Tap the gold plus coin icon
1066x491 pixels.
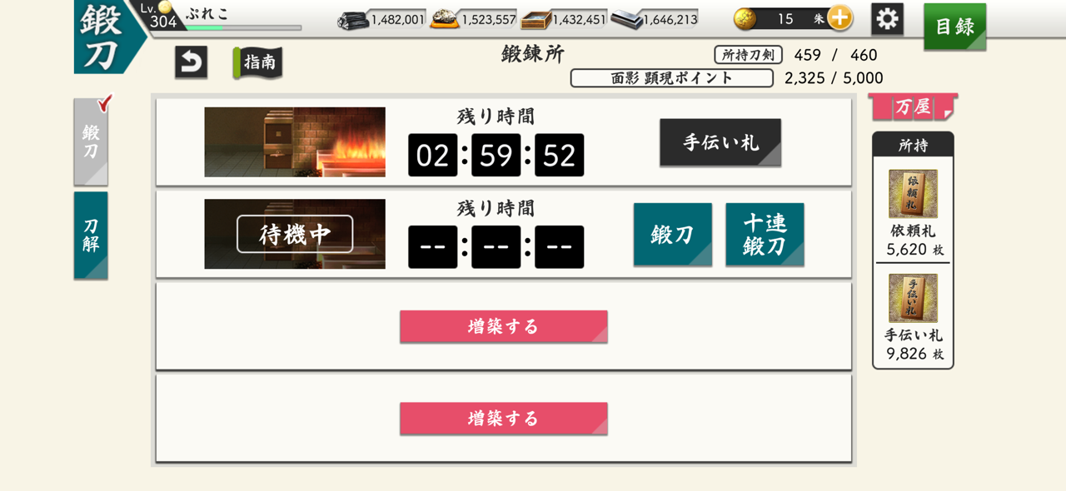click(839, 18)
